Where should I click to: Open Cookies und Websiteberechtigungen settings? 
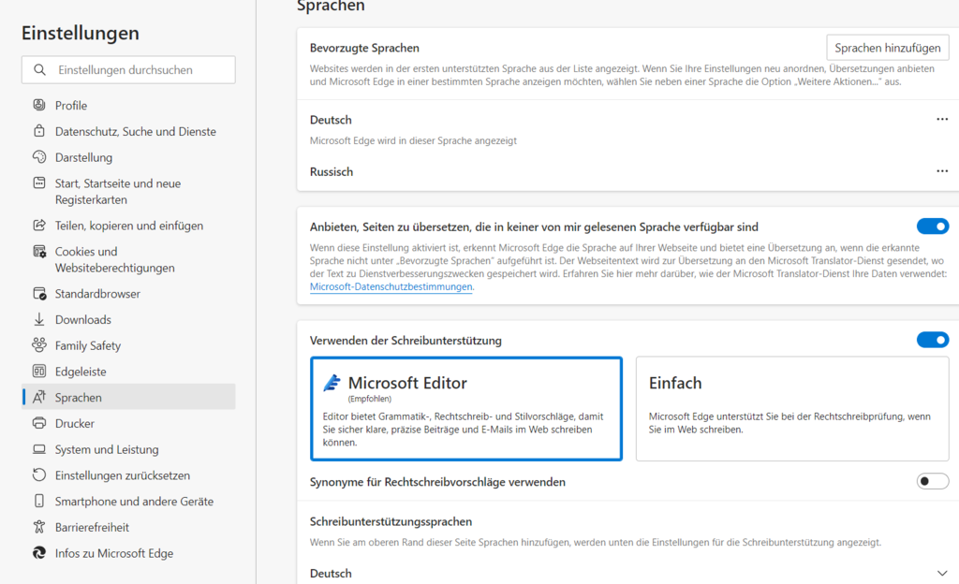click(x=128, y=259)
